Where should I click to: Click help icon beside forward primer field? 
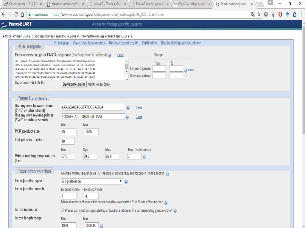(128, 108)
